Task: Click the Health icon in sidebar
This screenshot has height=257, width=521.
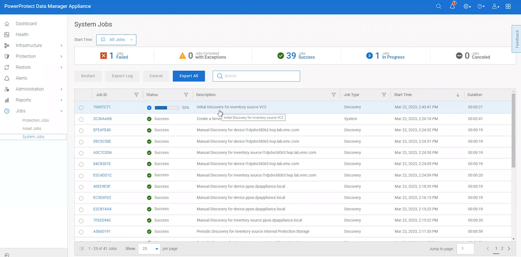Action: tap(7, 35)
